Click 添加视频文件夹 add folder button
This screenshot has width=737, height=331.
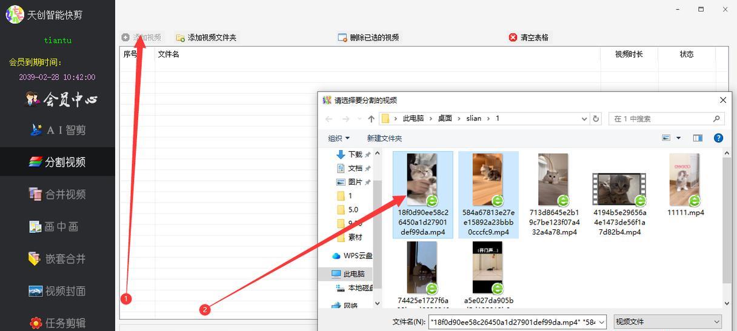point(206,38)
